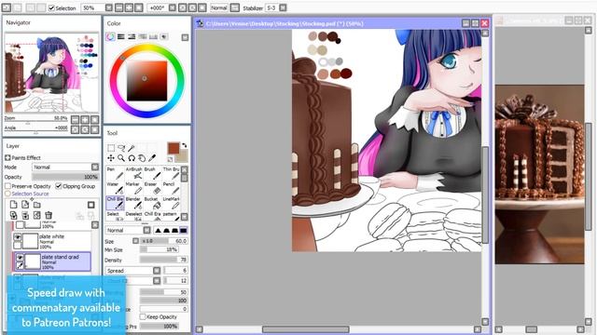Click the undo arrow in top toolbar
Image resolution: width=597 pixels, height=335 pixels.
[7, 7]
